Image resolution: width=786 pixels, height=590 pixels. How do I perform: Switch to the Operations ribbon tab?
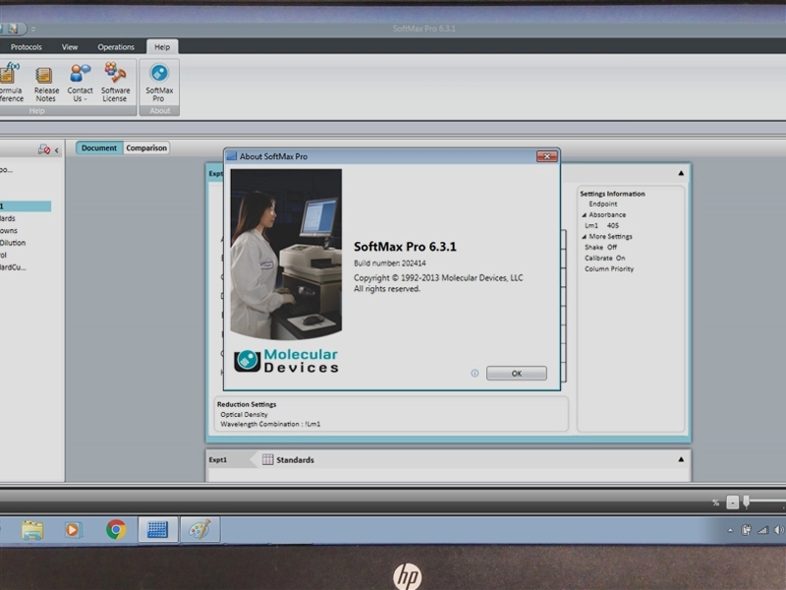click(116, 47)
